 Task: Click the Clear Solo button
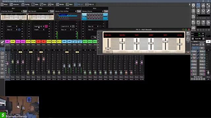pyautogui.click(x=196, y=45)
